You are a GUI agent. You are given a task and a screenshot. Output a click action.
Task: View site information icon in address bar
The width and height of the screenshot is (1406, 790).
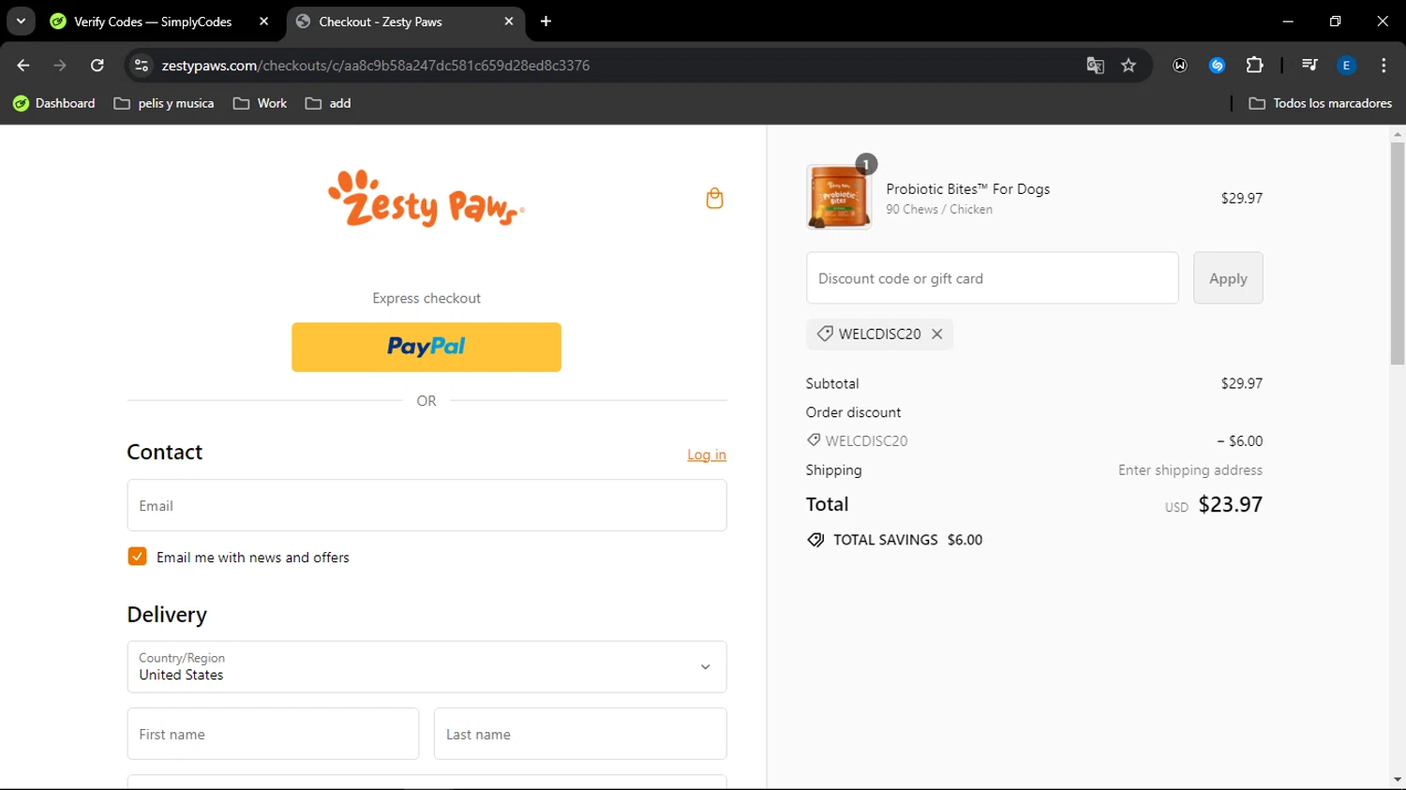click(142, 66)
